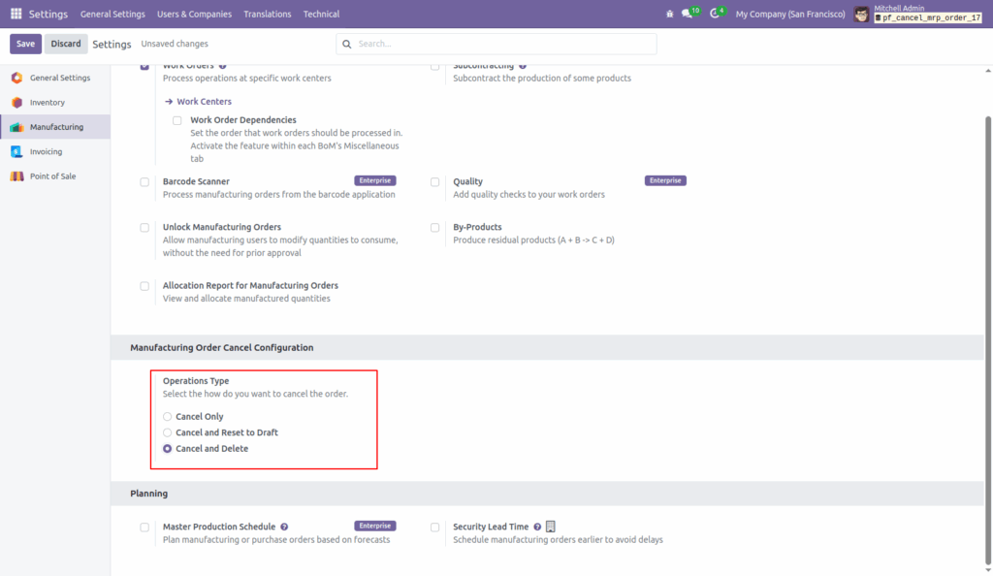Enable the Barcode Scanner checkbox

[x=144, y=181]
